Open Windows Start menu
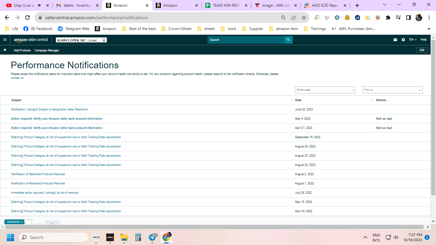 (x=11, y=237)
